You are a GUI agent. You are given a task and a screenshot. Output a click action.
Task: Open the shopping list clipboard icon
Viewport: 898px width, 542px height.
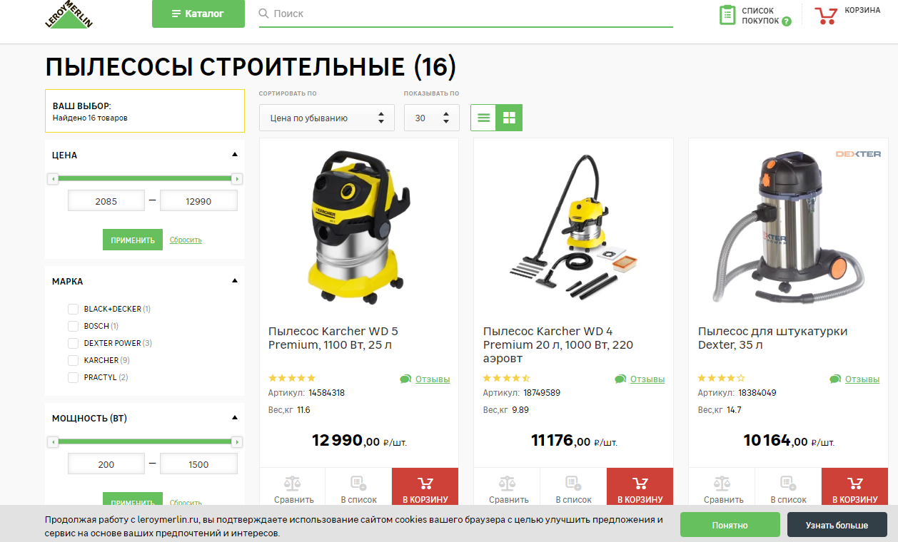tap(727, 15)
